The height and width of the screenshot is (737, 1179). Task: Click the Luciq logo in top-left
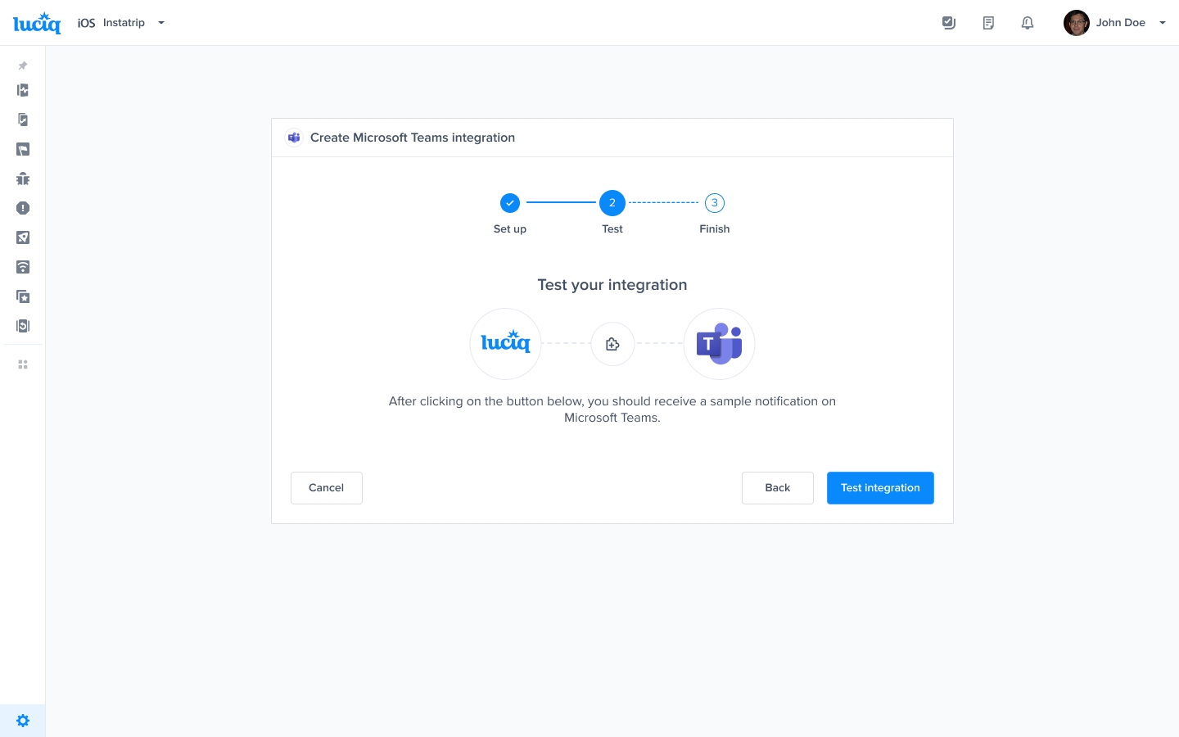(37, 23)
